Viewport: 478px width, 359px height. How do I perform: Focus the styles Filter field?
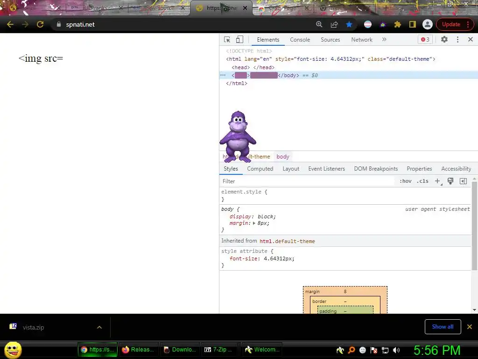tap(307, 181)
